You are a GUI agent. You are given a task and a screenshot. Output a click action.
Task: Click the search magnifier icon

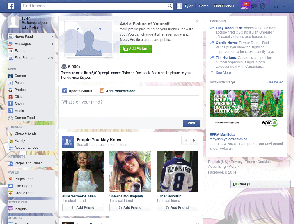(x=170, y=6)
